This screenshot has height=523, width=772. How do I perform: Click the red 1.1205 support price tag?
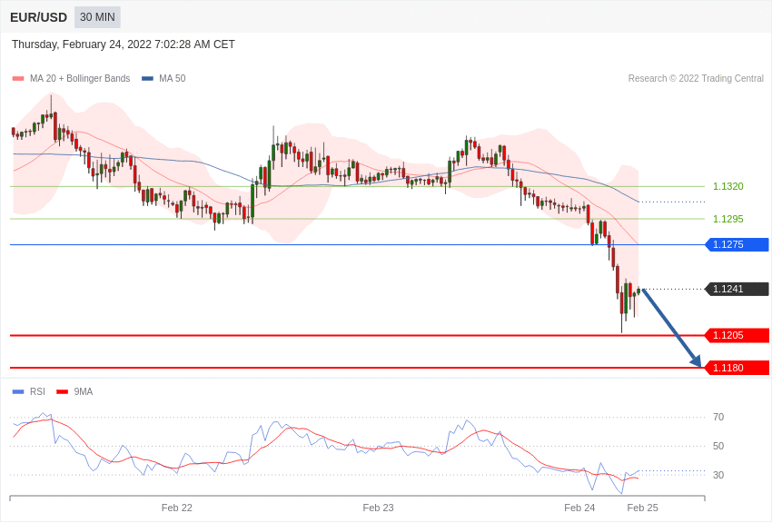pos(737,336)
